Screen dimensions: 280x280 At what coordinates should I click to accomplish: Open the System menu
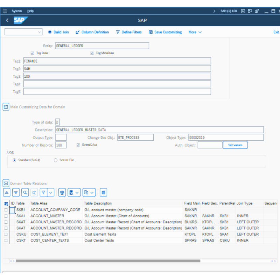[x=16, y=11]
